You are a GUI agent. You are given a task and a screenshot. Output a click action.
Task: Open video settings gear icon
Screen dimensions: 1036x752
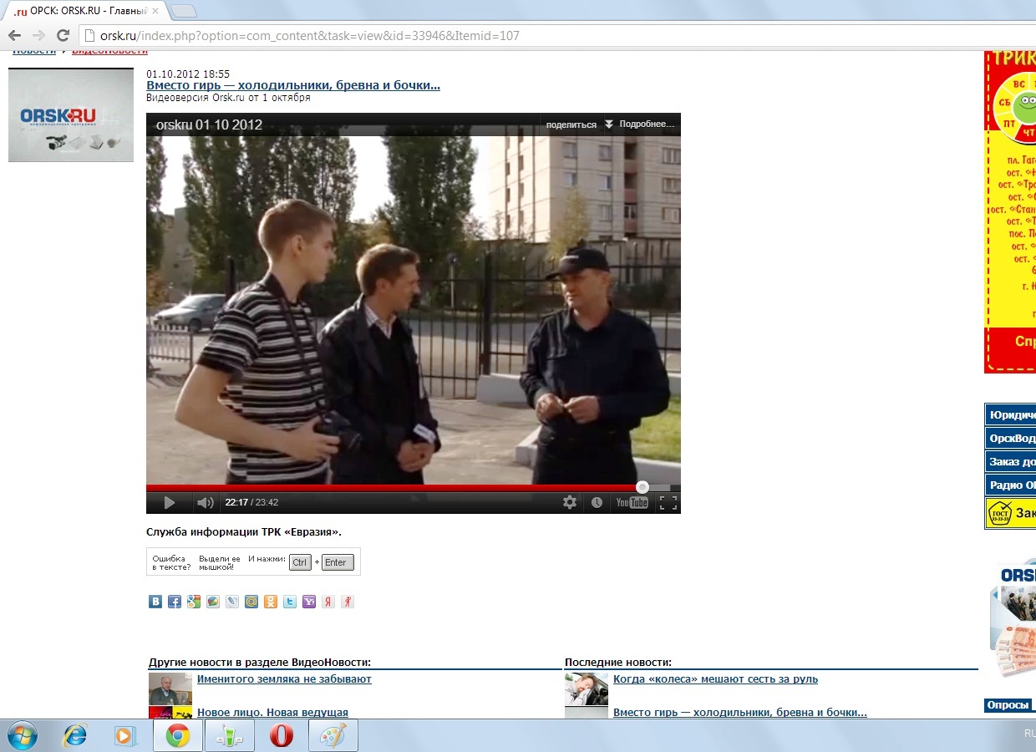click(x=570, y=502)
